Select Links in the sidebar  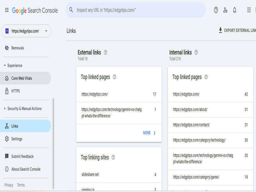(25, 126)
